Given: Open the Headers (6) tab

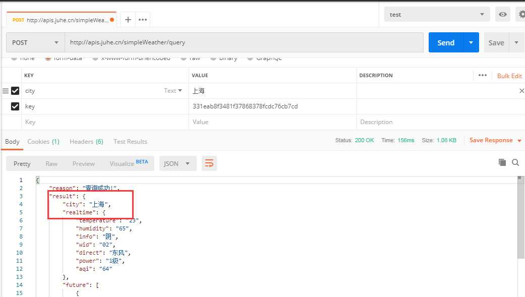Looking at the screenshot, I should [86, 142].
